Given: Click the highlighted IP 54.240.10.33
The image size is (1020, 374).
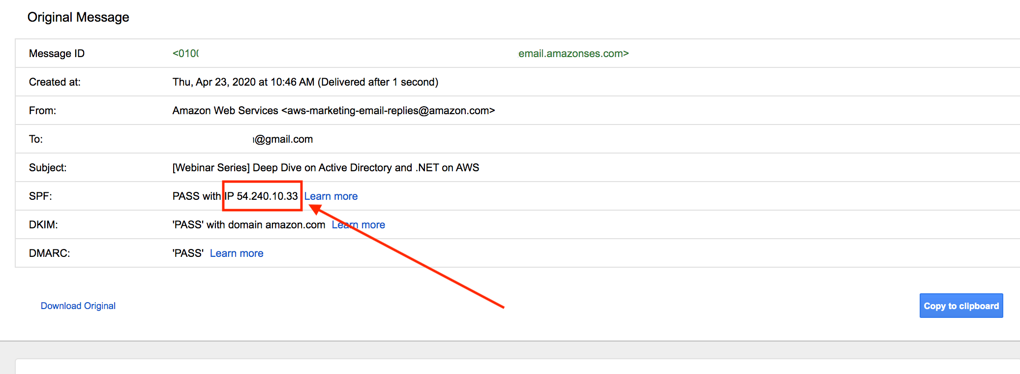Looking at the screenshot, I should coord(262,196).
